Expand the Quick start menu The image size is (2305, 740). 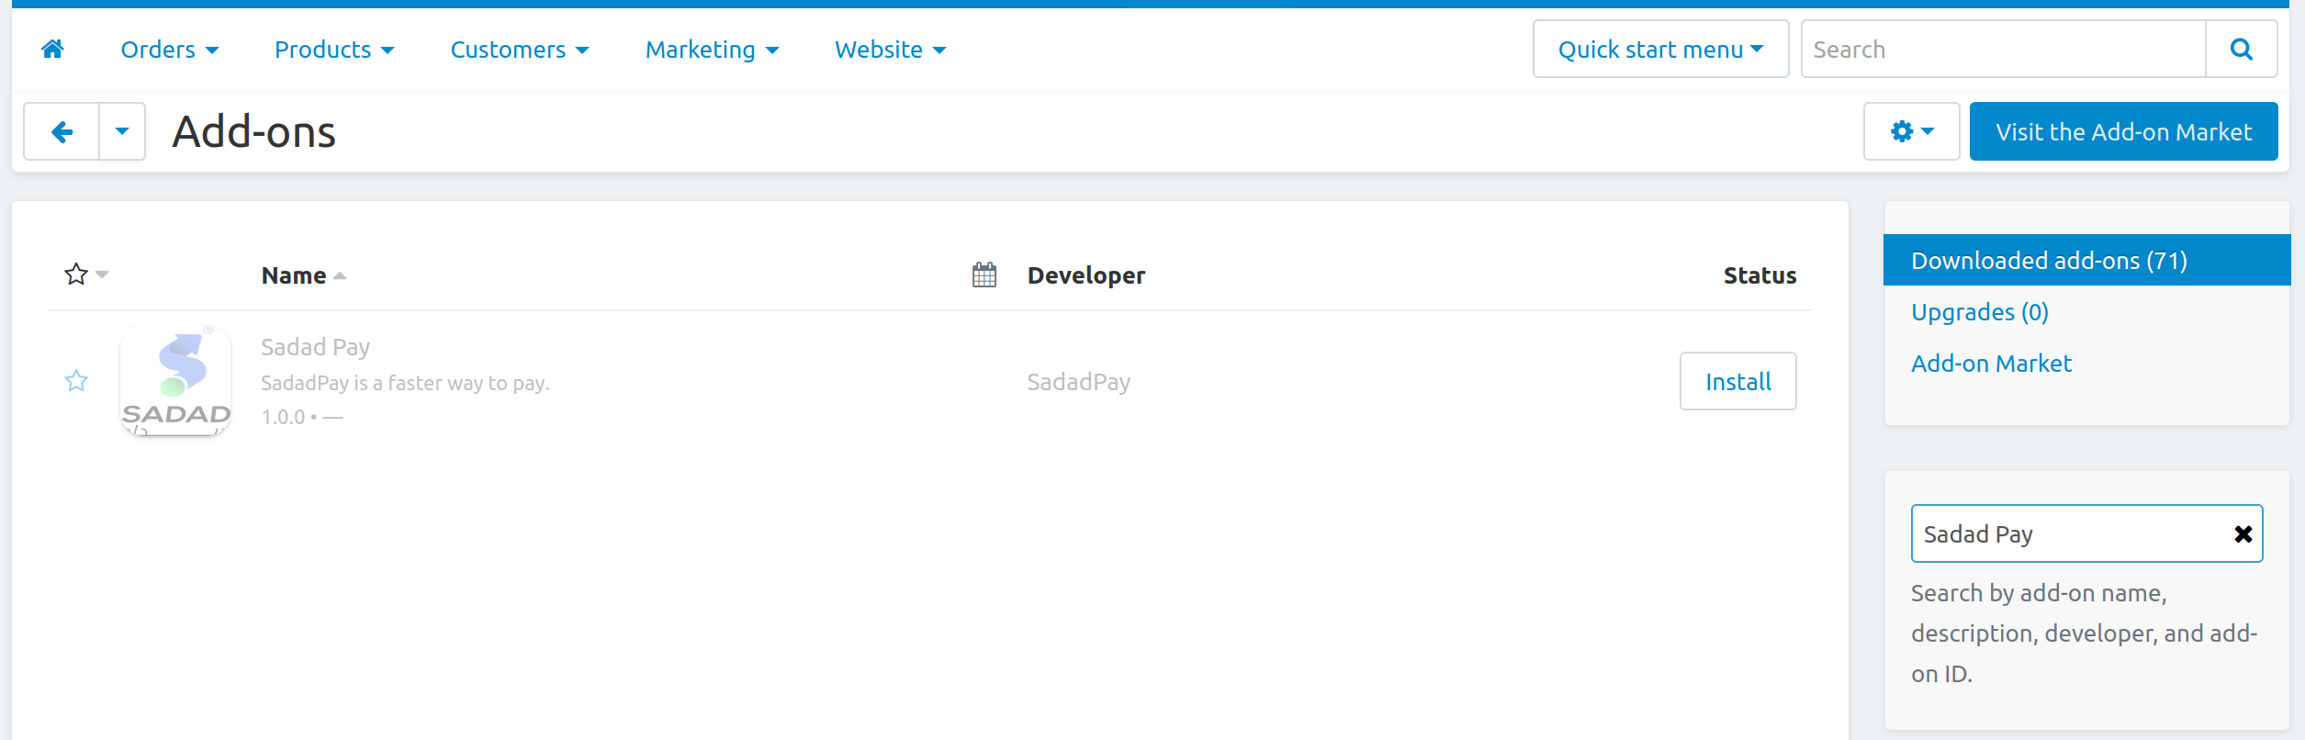(1660, 49)
